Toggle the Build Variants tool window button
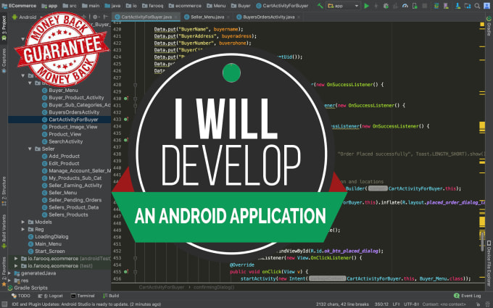 coord(4,232)
